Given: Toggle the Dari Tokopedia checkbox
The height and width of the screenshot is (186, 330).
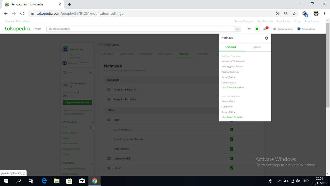Looking at the screenshot, I should 232,129.
